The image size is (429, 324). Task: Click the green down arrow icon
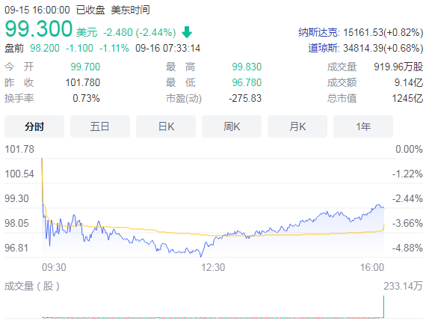(187, 32)
